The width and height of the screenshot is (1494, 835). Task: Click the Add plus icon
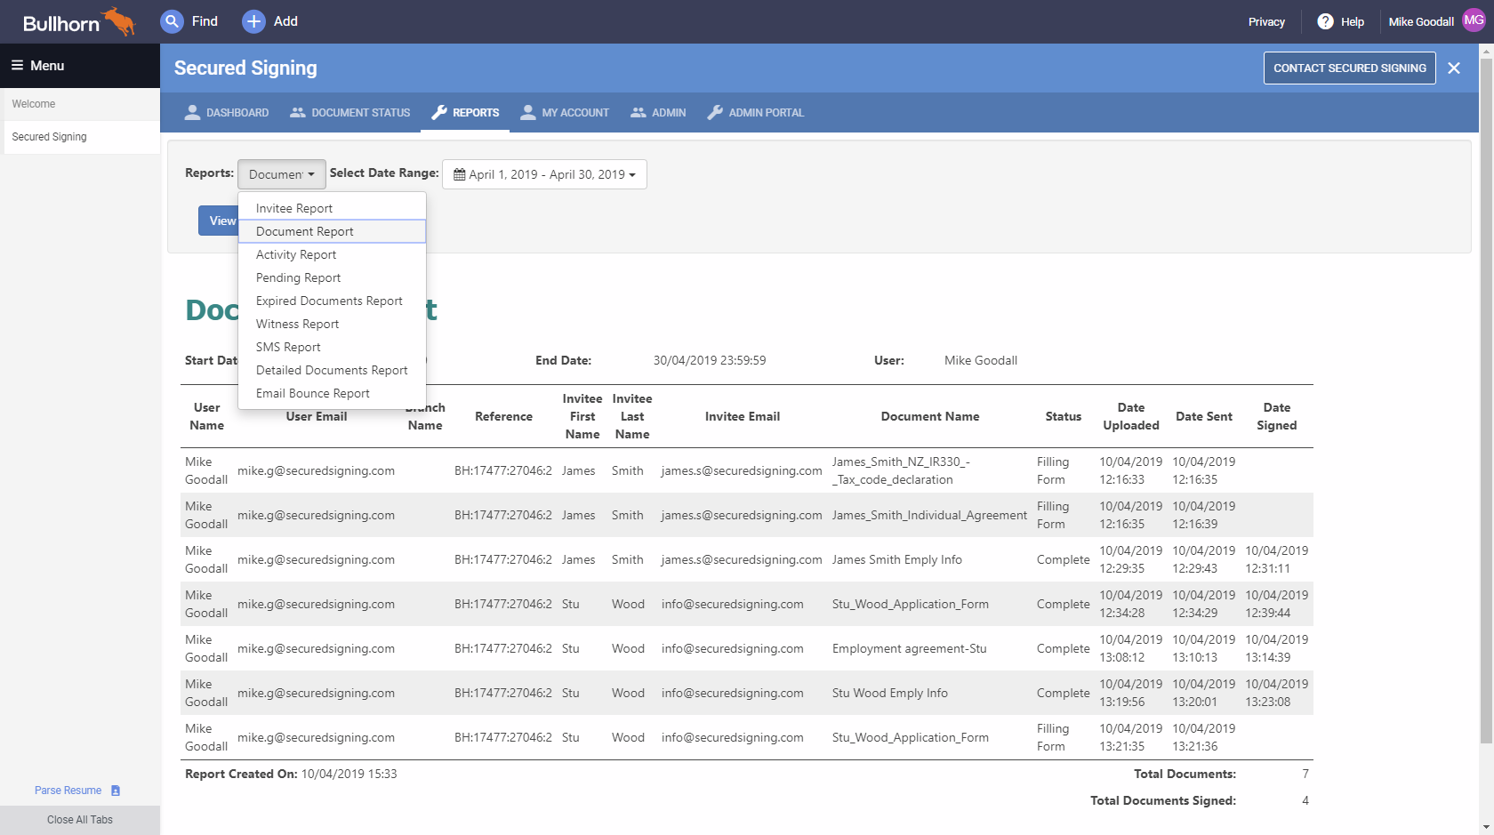click(x=253, y=21)
